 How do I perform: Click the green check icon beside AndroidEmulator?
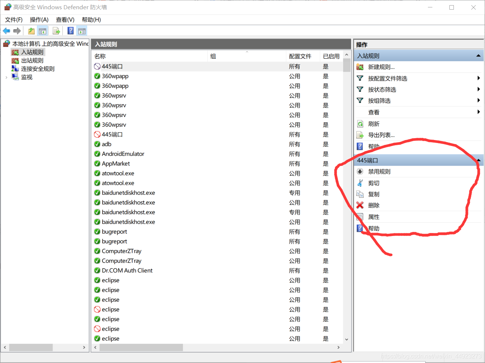97,154
